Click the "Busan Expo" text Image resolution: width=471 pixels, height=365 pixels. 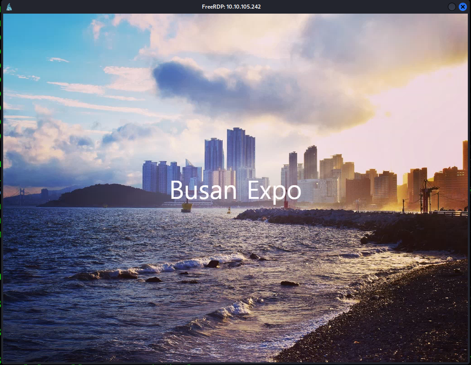coord(235,191)
